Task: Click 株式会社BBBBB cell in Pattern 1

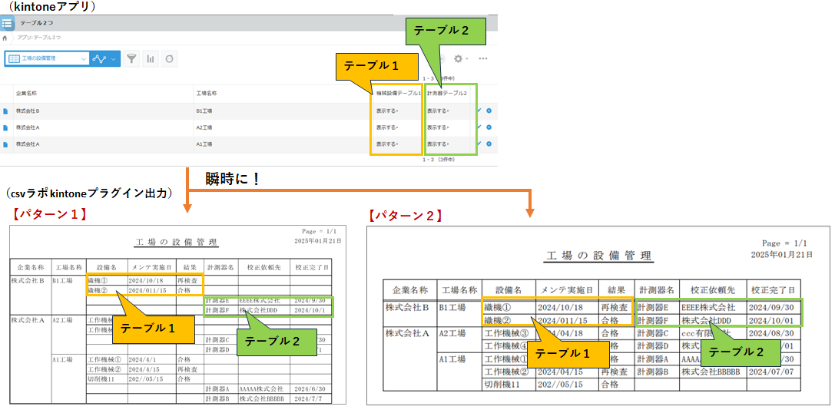Action: [x=262, y=398]
